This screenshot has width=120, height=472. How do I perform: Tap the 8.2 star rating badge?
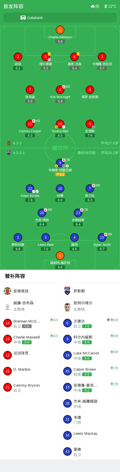(x=60, y=174)
